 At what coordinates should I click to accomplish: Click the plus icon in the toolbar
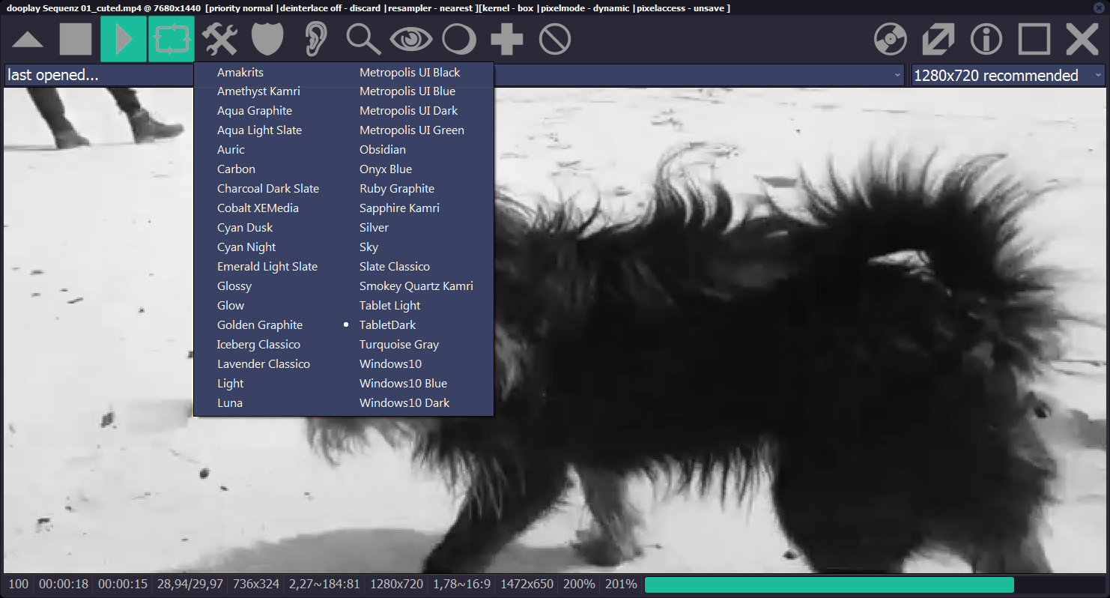coord(507,39)
